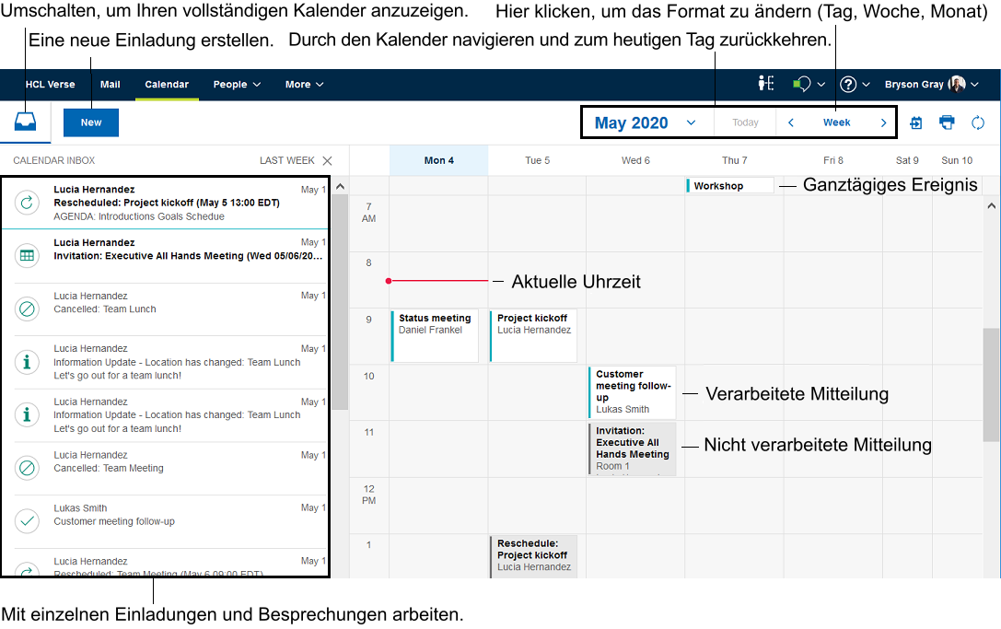
Task: Click Bryson Gray's profile picture
Action: pos(956,84)
